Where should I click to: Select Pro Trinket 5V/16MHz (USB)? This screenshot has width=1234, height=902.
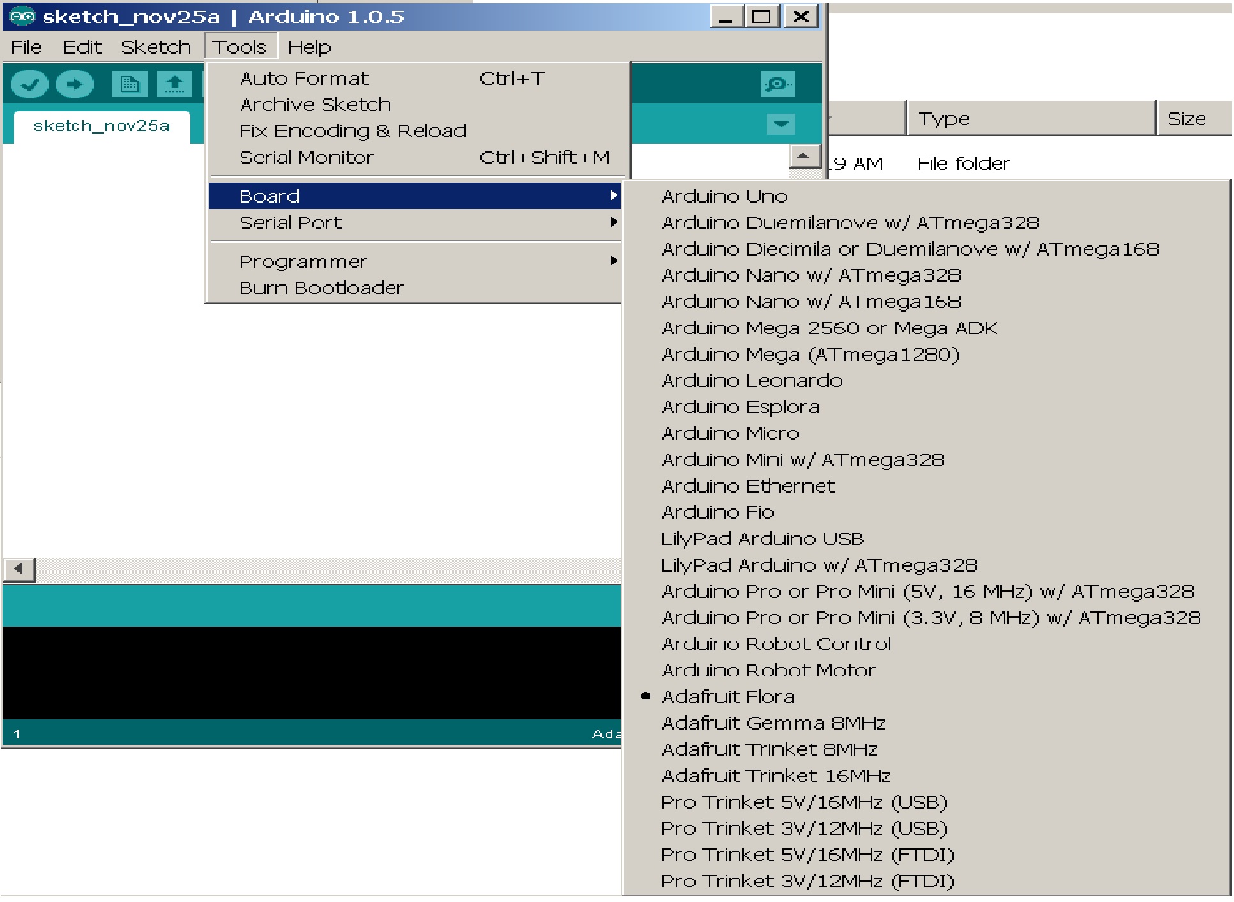coord(926,802)
